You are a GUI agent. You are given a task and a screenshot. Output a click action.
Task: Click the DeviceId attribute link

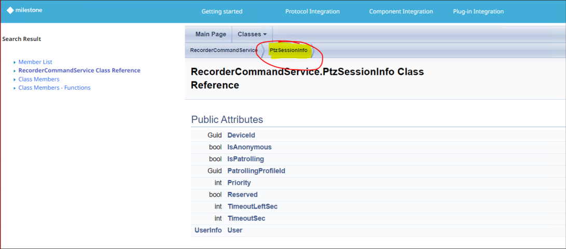[x=241, y=135]
